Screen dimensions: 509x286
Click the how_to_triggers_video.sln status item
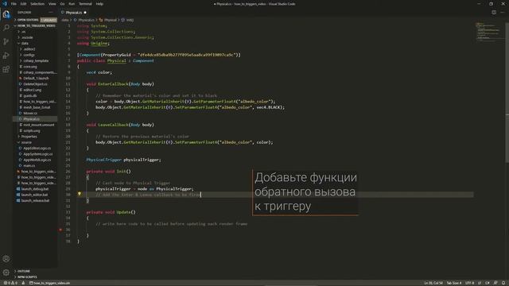(x=49, y=283)
